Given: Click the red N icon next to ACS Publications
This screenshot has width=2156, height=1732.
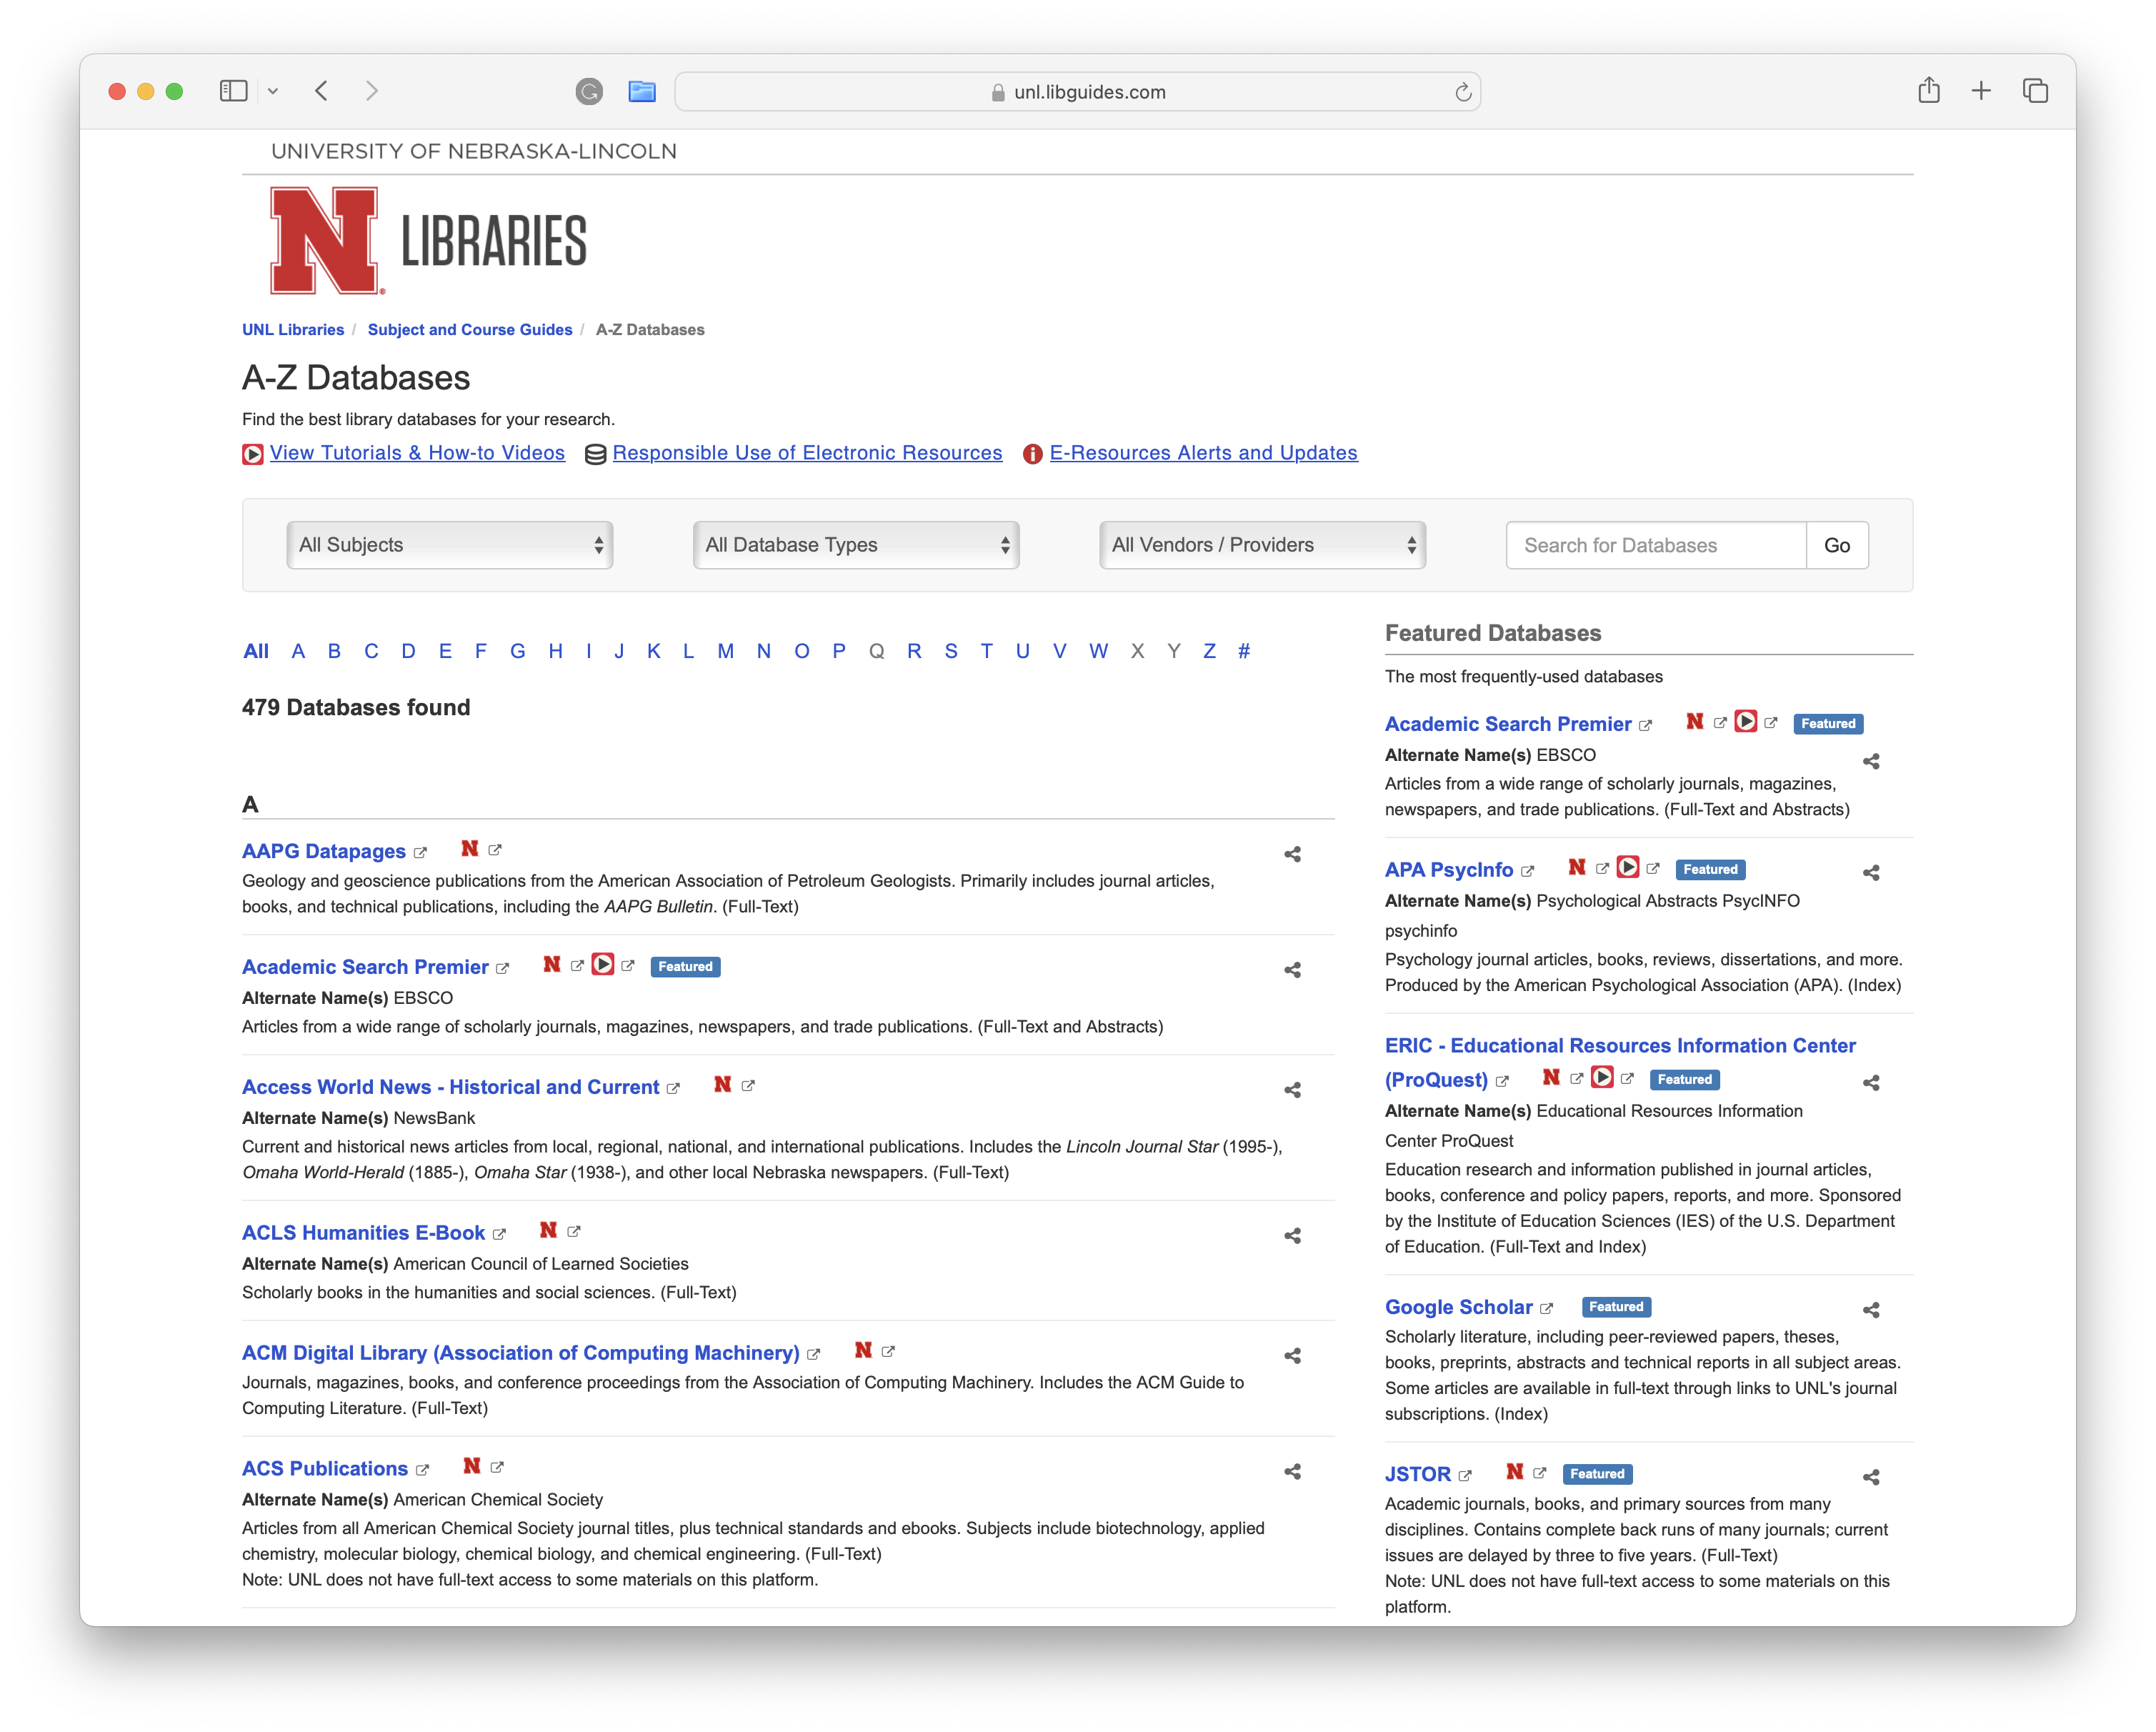Looking at the screenshot, I should [x=472, y=1466].
